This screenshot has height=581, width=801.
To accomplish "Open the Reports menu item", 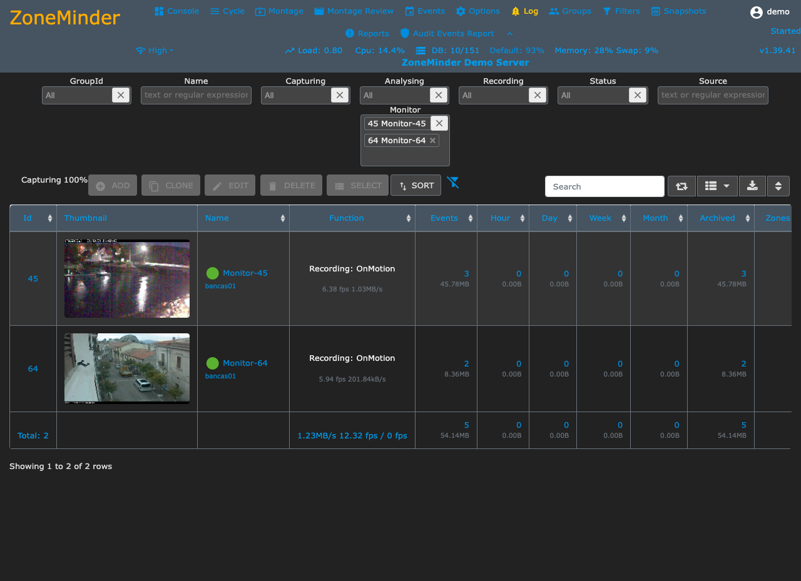I will pos(367,34).
